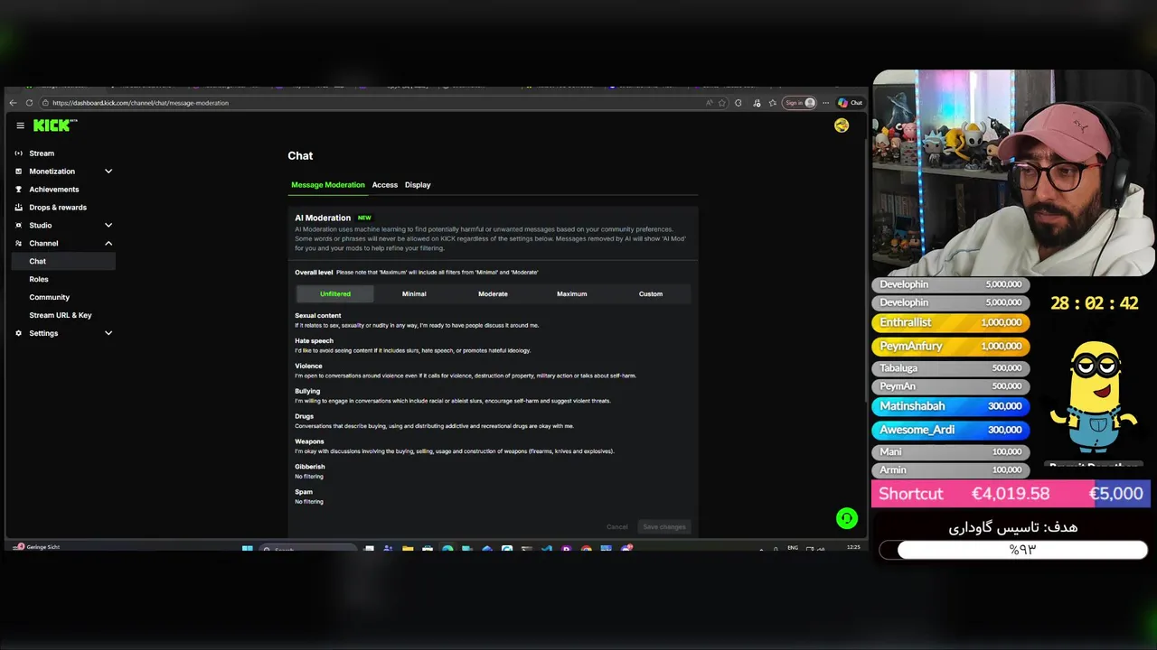This screenshot has width=1157, height=650.
Task: Click the PeymAnfury donor row
Action: 951,346
